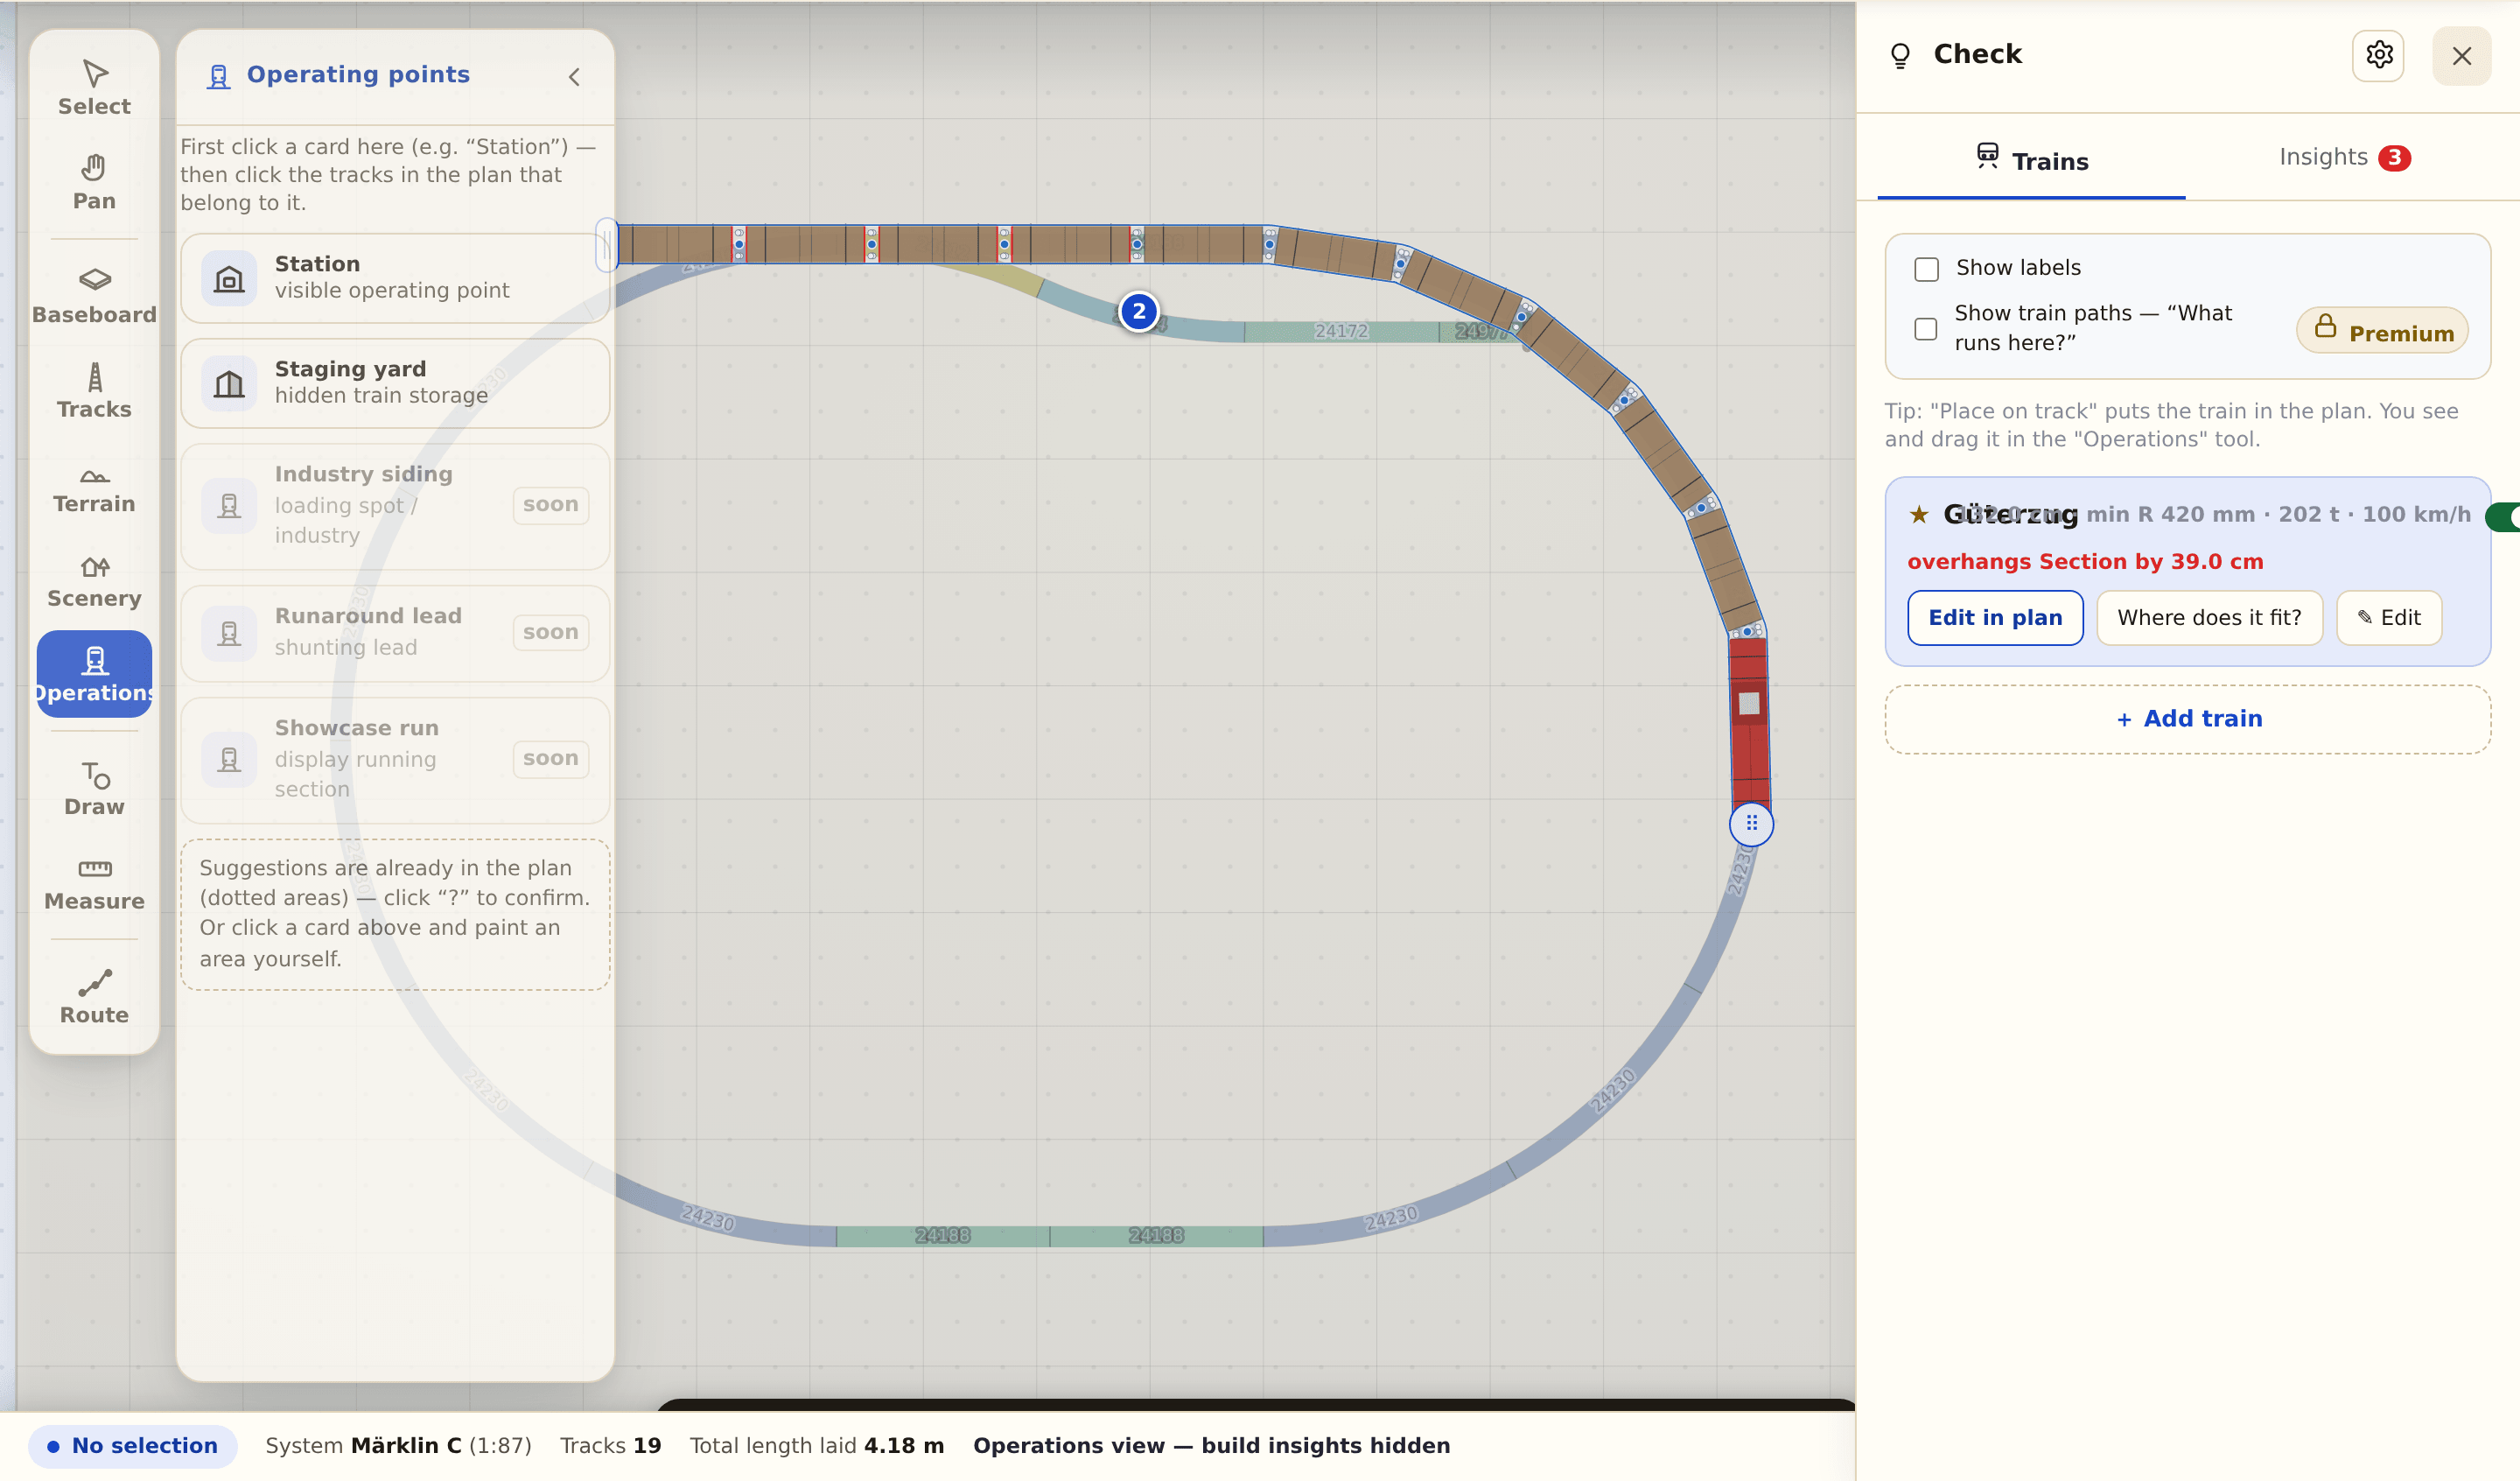Select the Scenery tool
2520x1481 pixels.
click(x=94, y=580)
